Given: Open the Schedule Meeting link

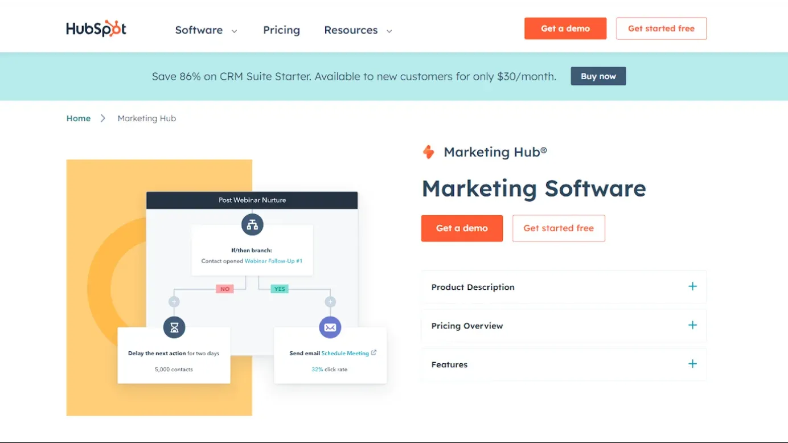Looking at the screenshot, I should (x=345, y=353).
